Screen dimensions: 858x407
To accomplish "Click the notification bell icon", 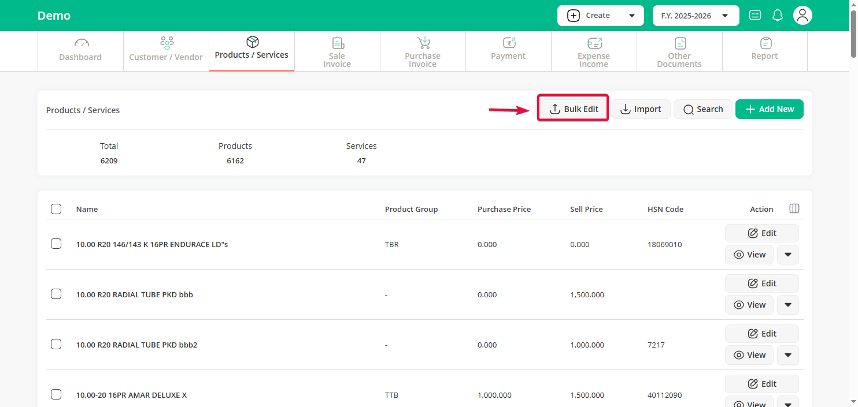I will pyautogui.click(x=778, y=16).
